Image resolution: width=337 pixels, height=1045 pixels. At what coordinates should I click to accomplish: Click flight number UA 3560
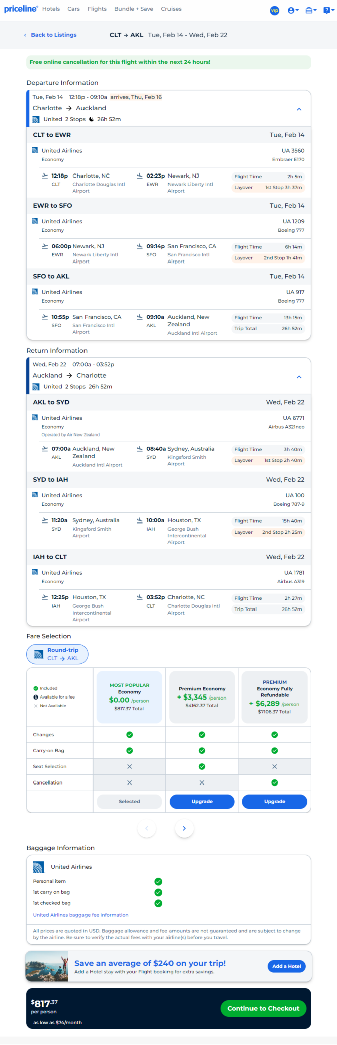point(293,150)
